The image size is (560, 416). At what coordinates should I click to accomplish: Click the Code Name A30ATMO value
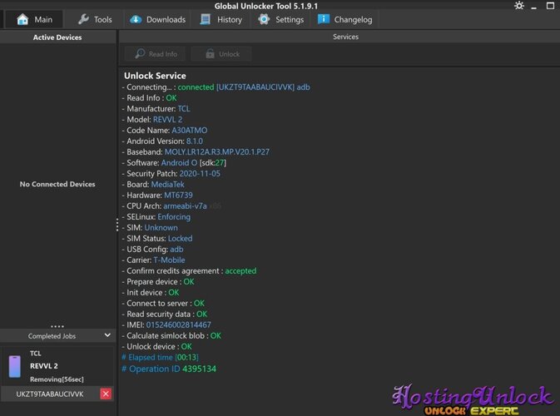(189, 131)
